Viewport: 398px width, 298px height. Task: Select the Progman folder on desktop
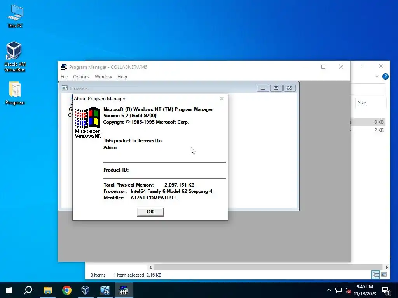15,93
